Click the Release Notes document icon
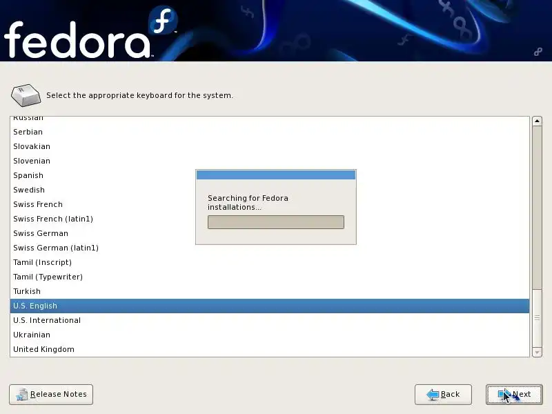Screen dimensions: 552x414 pos(22,394)
